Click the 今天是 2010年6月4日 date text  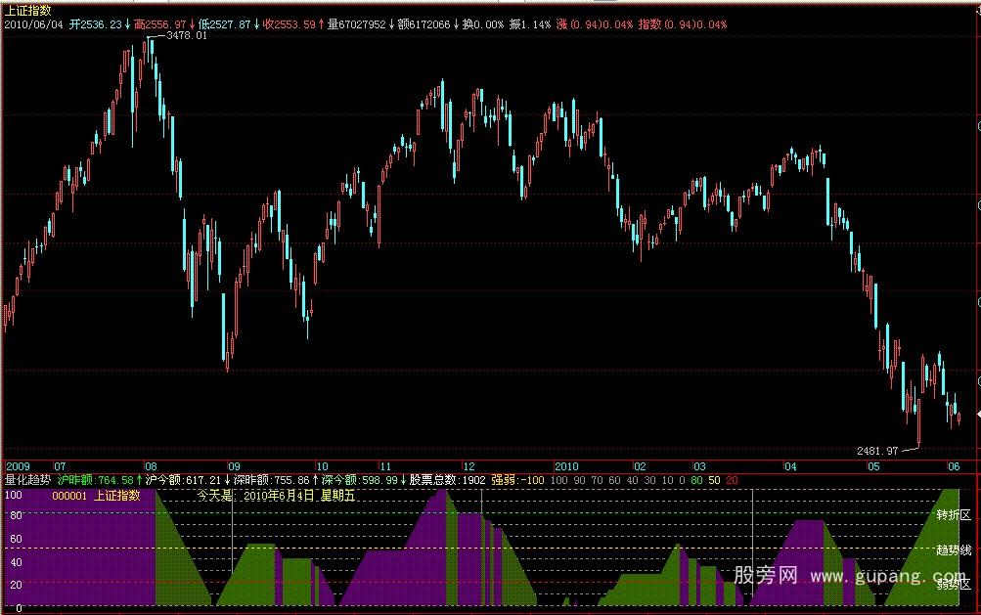[x=275, y=496]
